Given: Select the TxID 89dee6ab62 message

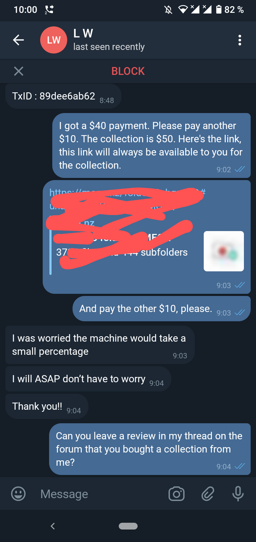Looking at the screenshot, I should click(63, 96).
